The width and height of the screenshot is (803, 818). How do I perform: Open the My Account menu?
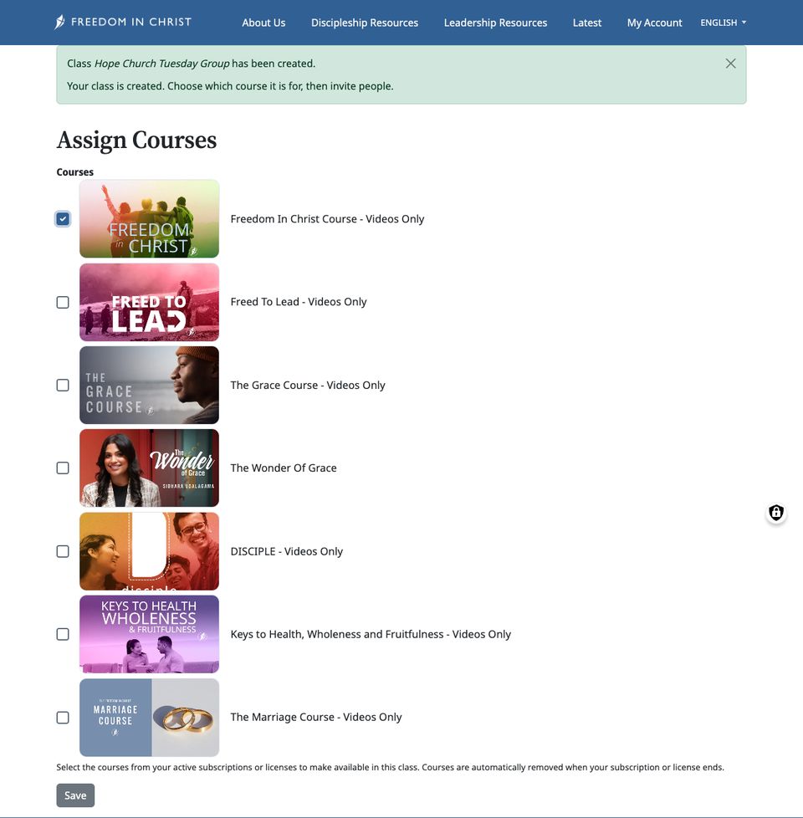point(654,23)
